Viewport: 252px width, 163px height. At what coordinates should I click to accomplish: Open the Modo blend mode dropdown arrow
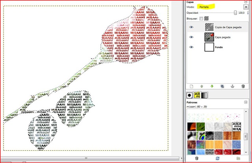pyautogui.click(x=246, y=7)
